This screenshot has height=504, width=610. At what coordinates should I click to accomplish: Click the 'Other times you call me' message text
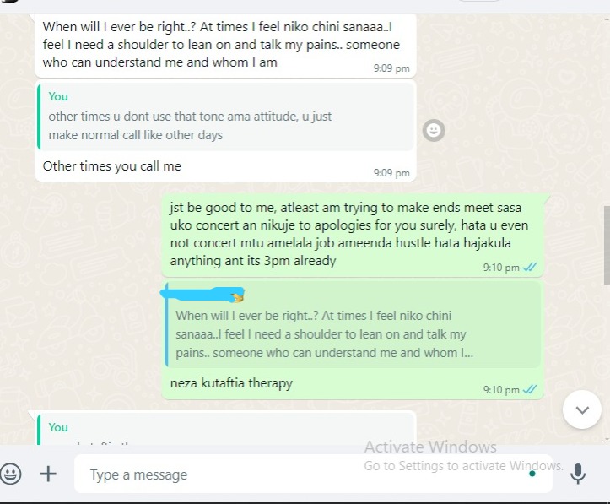coord(112,166)
